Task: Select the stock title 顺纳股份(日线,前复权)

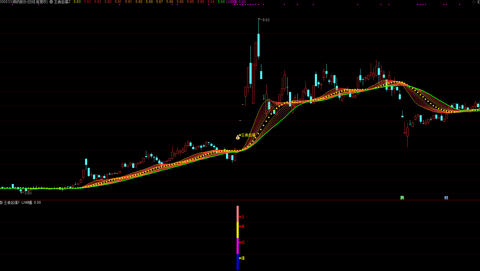Action: coord(30,2)
